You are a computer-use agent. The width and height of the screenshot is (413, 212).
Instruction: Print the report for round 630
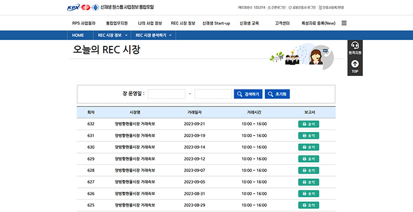tap(309, 147)
